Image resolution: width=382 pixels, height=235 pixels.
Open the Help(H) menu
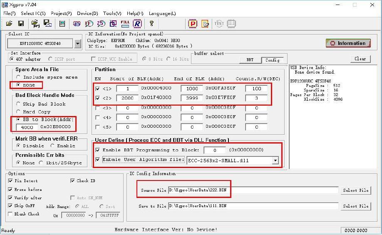point(135,13)
